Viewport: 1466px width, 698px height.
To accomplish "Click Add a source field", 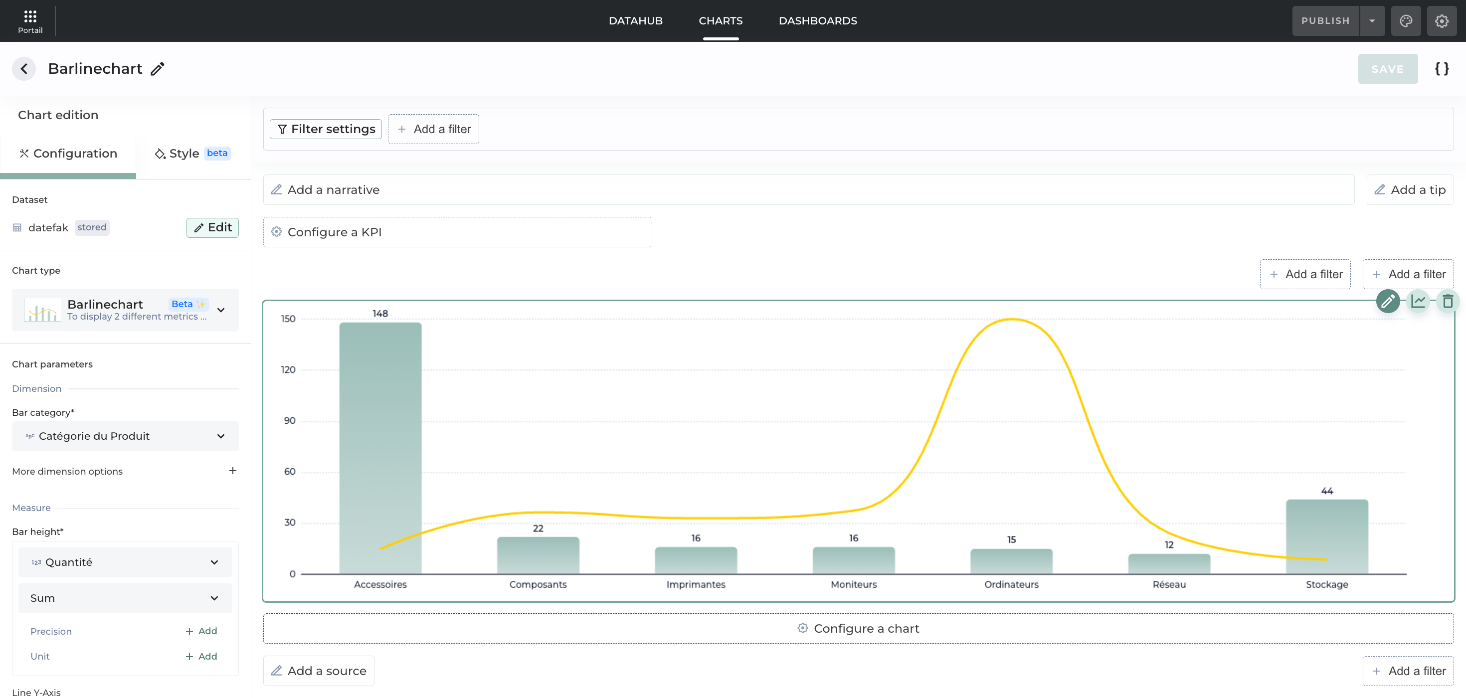I will [x=319, y=671].
